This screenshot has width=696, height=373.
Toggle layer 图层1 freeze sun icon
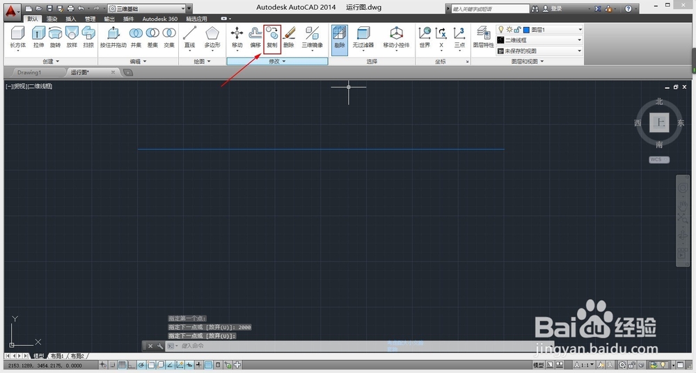[509, 29]
